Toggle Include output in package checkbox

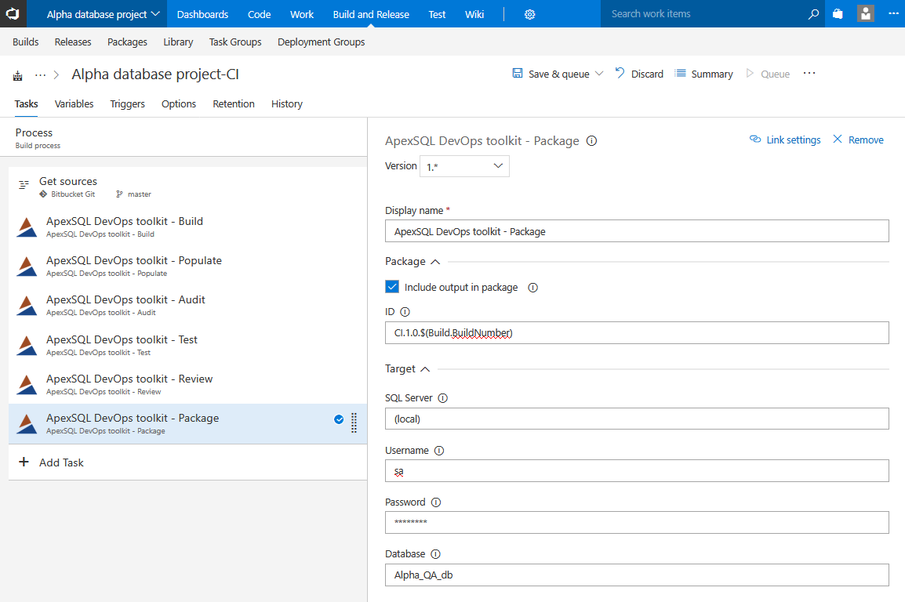(x=392, y=287)
